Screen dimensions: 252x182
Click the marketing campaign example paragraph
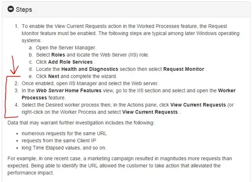point(119,166)
